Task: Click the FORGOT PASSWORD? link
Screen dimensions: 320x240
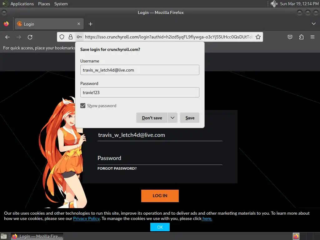Action: click(x=117, y=168)
